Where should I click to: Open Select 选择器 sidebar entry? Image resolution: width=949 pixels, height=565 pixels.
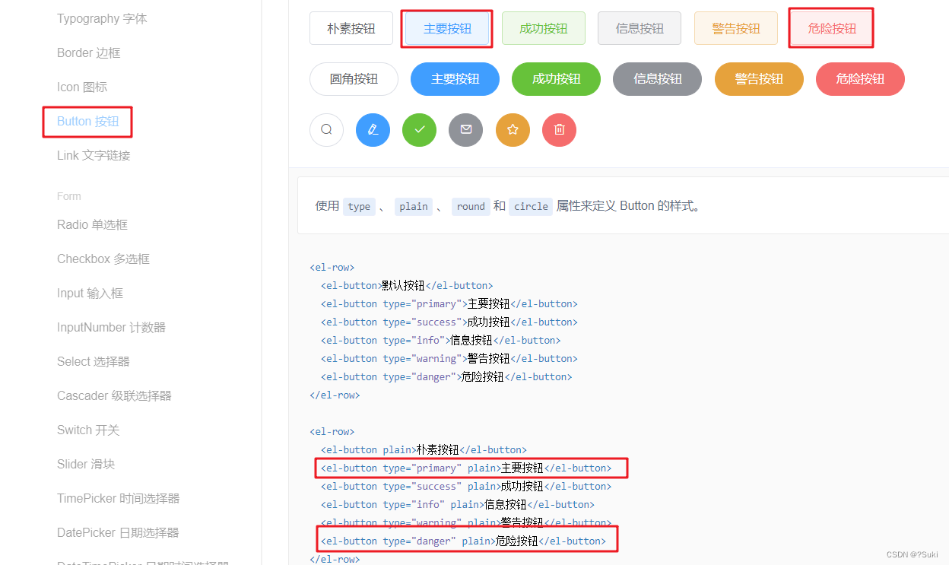click(x=94, y=362)
